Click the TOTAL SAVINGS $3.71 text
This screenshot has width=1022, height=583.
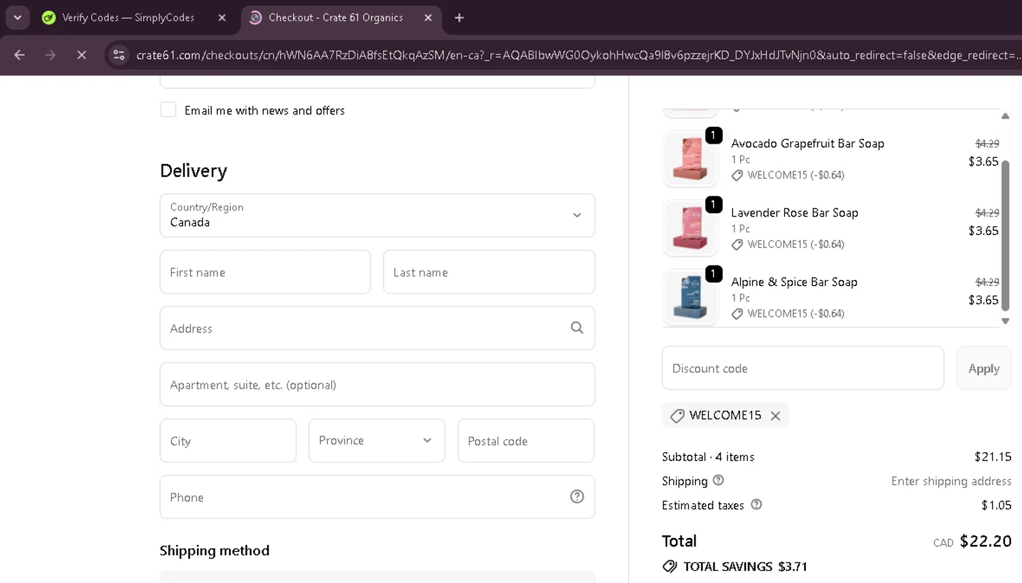[x=745, y=566]
